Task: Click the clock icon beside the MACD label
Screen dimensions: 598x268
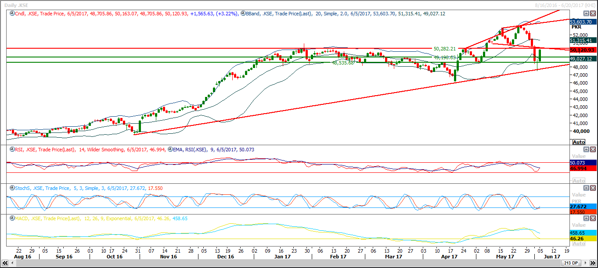Action: pos(11,218)
